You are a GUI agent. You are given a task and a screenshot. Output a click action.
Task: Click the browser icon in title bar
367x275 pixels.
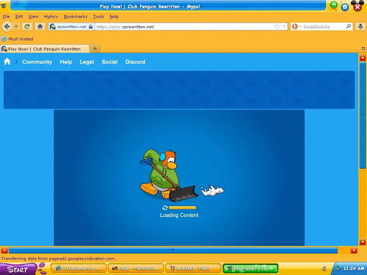click(4, 6)
